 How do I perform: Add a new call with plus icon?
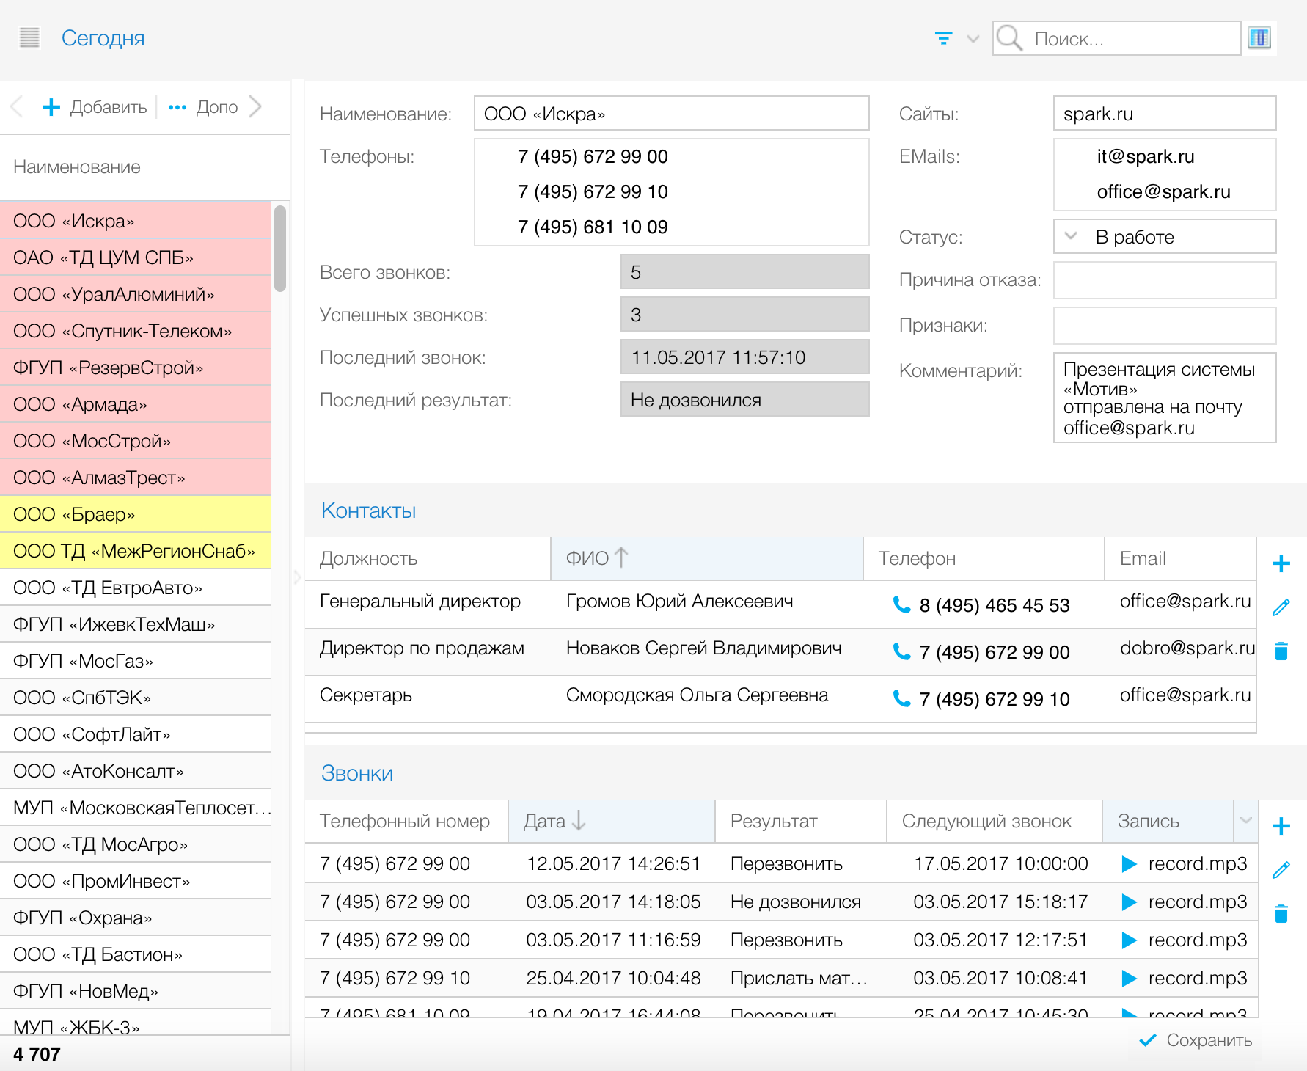1281,826
